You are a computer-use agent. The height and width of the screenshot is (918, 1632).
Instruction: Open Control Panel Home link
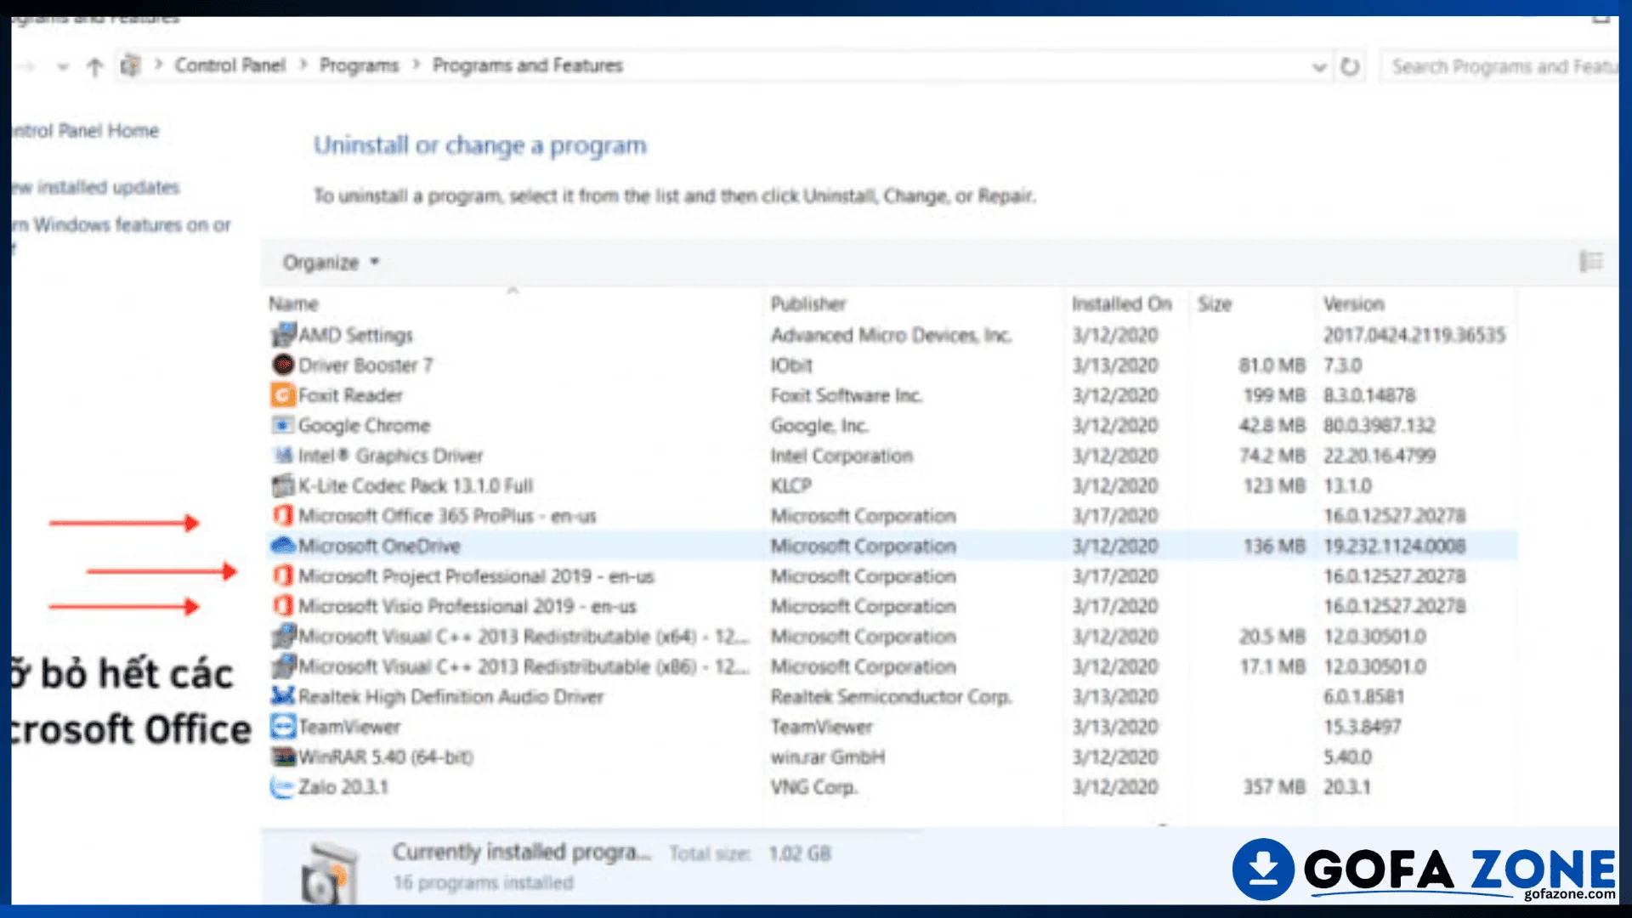click(x=85, y=131)
